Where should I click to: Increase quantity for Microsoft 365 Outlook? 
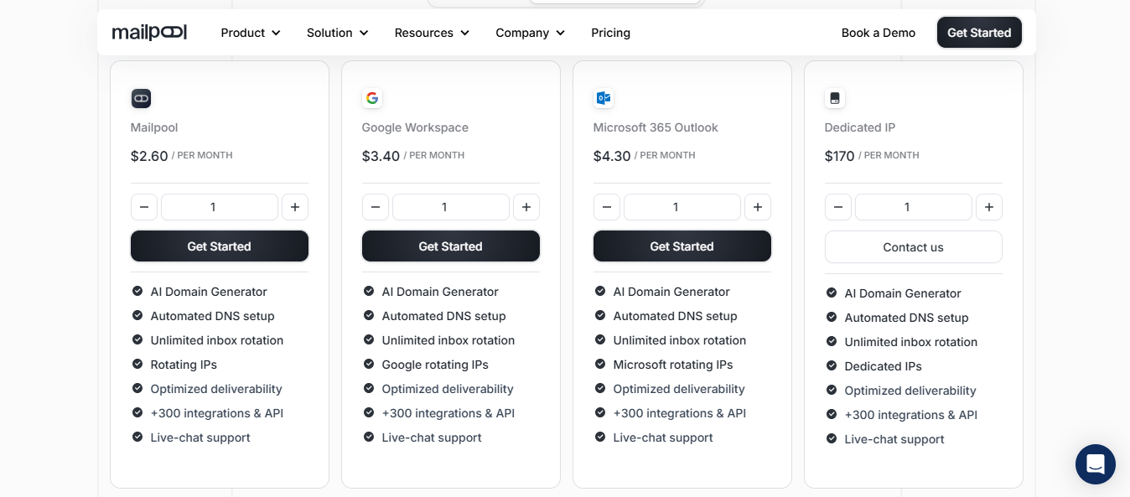(x=758, y=207)
